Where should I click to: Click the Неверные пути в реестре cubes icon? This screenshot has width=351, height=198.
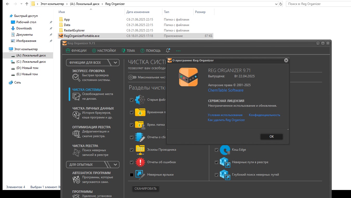[x=225, y=162]
